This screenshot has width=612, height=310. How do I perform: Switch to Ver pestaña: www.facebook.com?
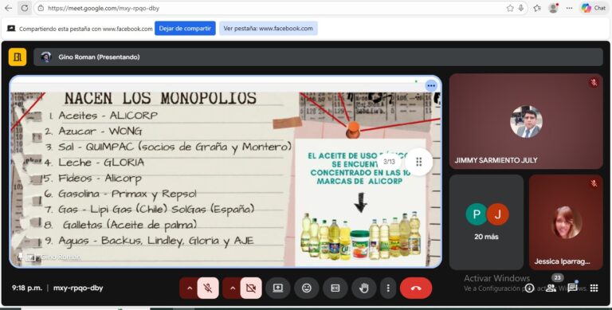click(268, 28)
